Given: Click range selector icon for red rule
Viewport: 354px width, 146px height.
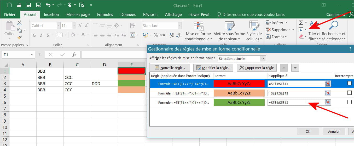Looking at the screenshot, I should point(328,84).
